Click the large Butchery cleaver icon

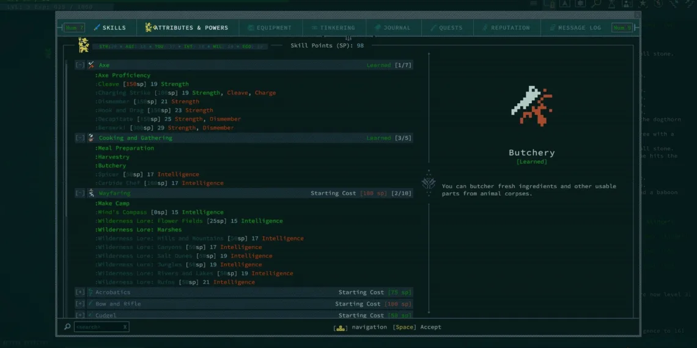click(x=532, y=106)
